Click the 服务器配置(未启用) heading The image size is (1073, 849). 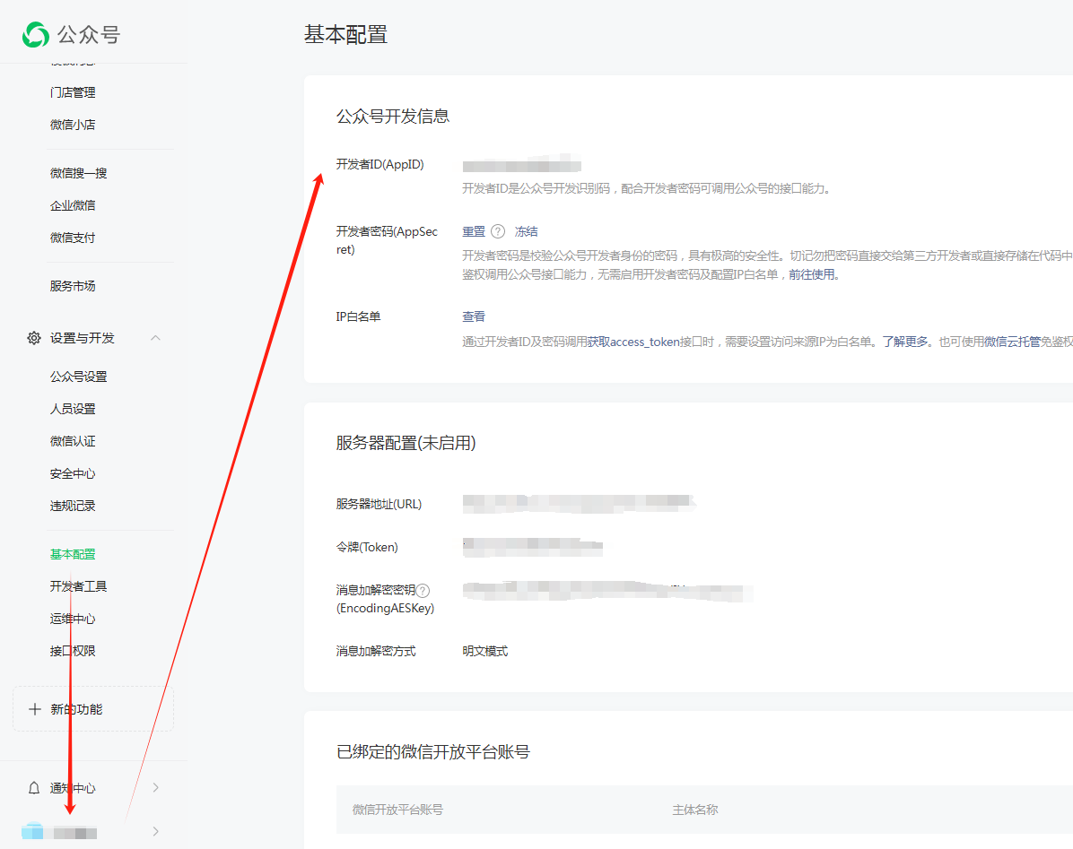[406, 443]
